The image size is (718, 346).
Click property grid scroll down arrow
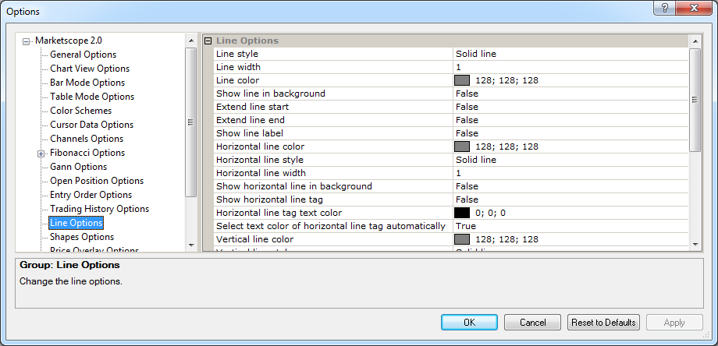coord(695,245)
